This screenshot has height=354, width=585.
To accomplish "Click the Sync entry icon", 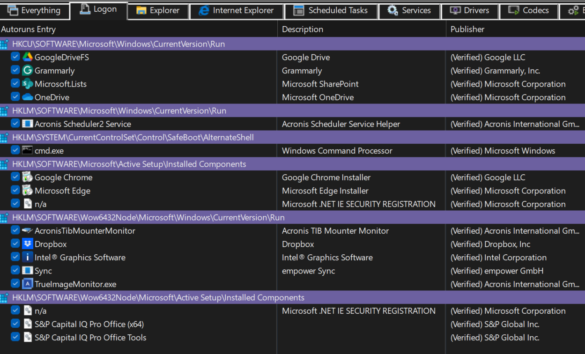I will click(x=27, y=271).
